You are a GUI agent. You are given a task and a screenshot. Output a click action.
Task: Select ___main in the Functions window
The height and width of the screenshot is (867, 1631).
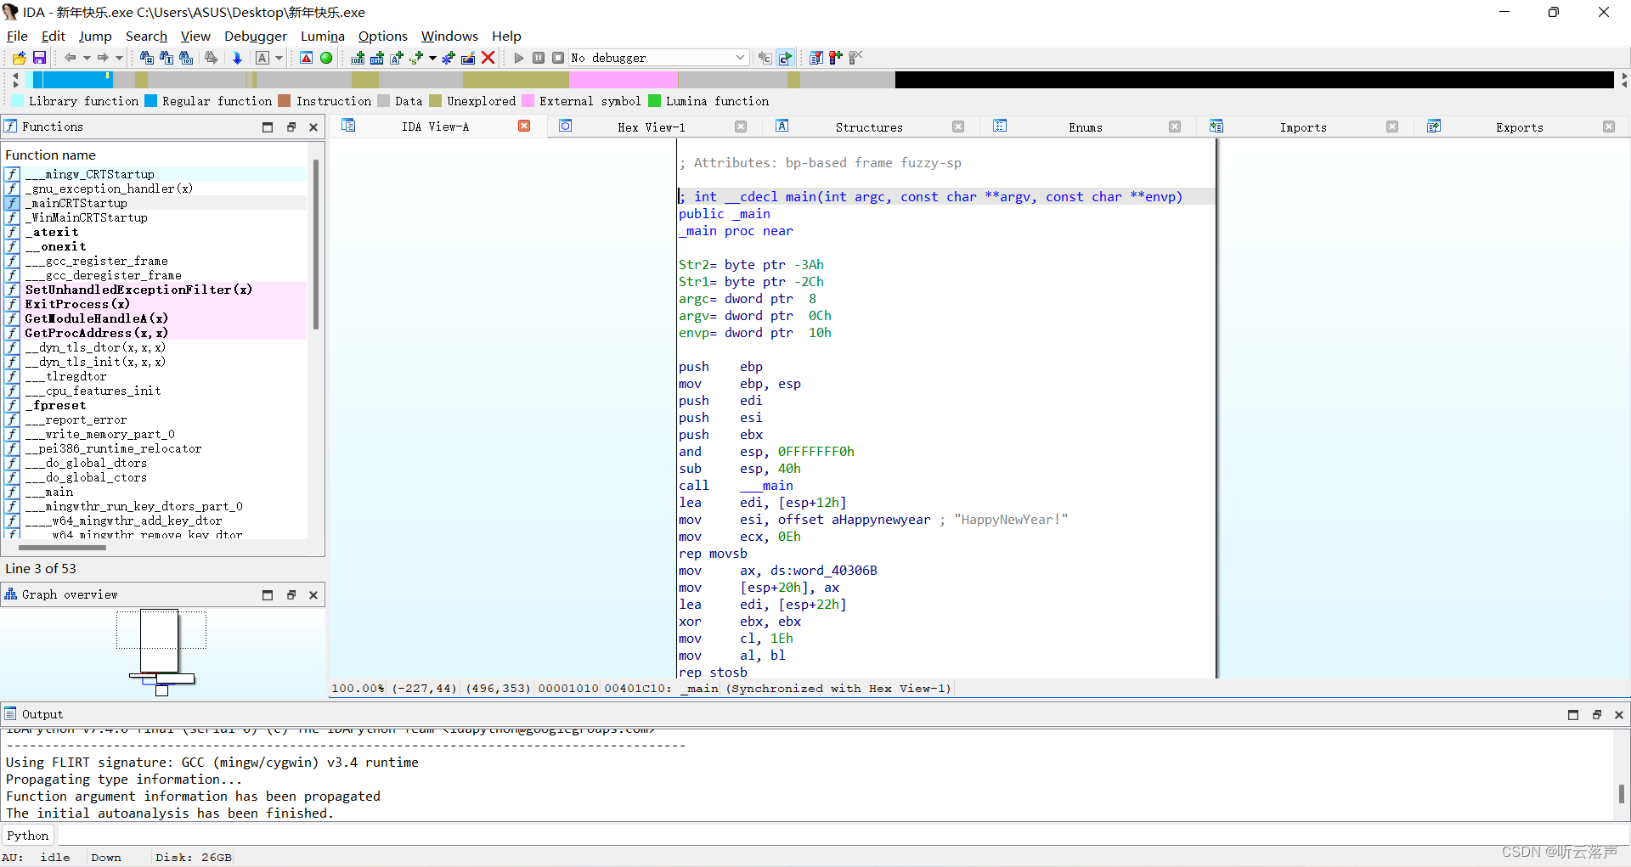[x=49, y=492]
